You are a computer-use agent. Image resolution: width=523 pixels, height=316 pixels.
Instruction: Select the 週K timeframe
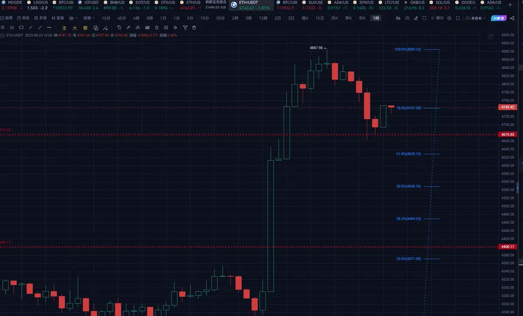point(305,18)
